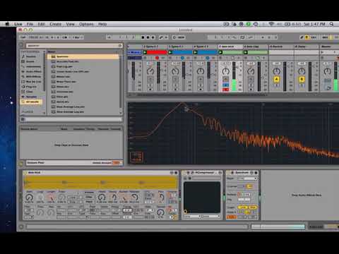The height and width of the screenshot is (254, 339).
Task: Click the browser results vertical scrollbar
Action: click(121, 83)
